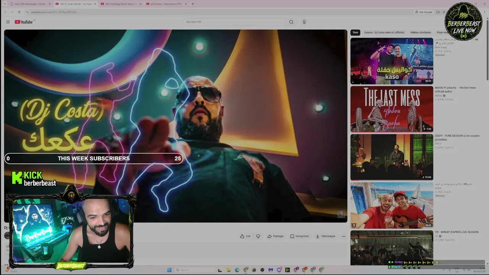
Task: Start voice search with the microphone icon
Action: point(304,22)
